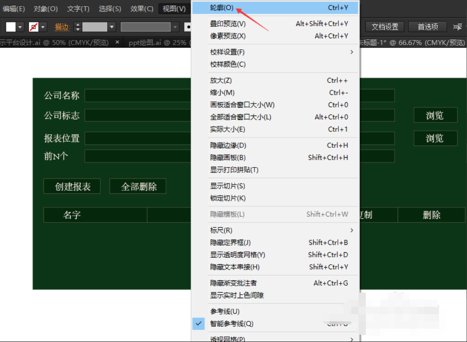
Task: Click the stroke weight stepper arrows
Action: click(77, 27)
